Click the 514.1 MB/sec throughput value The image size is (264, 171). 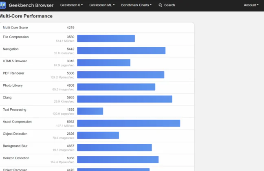point(65,41)
